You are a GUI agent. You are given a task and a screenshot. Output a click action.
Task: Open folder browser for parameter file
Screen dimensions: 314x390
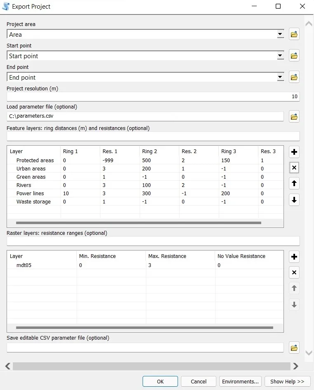click(294, 116)
